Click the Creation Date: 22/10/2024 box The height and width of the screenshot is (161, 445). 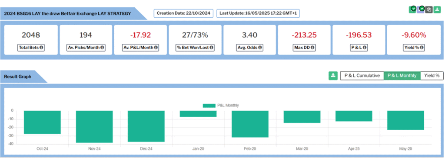pos(183,13)
